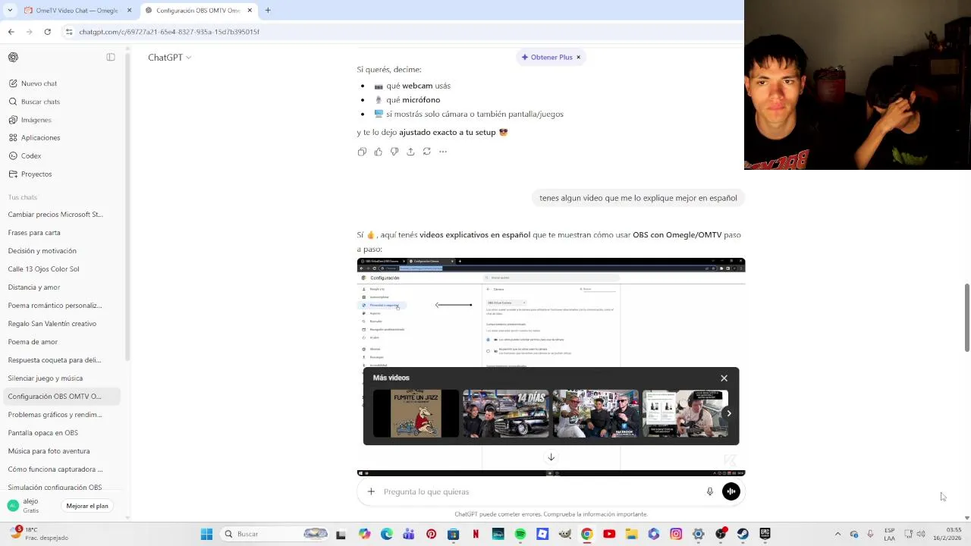Image resolution: width=971 pixels, height=546 pixels.
Task: Close the Más videos overlay
Action: point(724,378)
